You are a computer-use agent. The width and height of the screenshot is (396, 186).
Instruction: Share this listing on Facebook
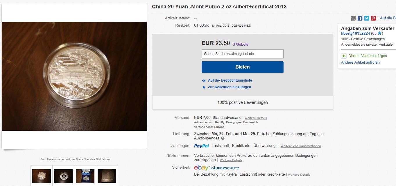360,18
